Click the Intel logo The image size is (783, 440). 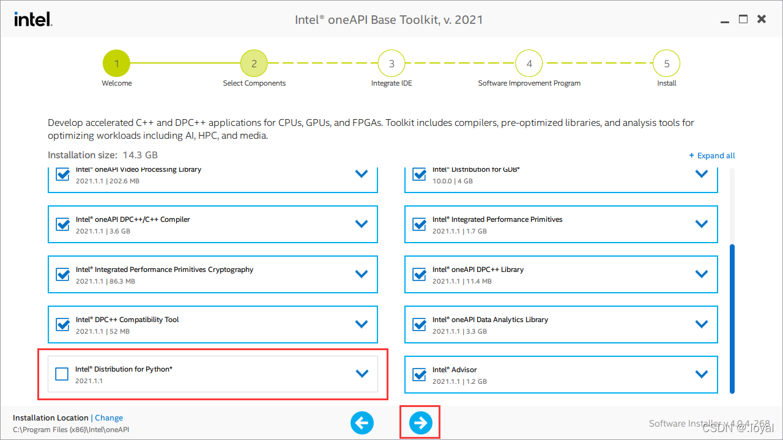tap(33, 20)
